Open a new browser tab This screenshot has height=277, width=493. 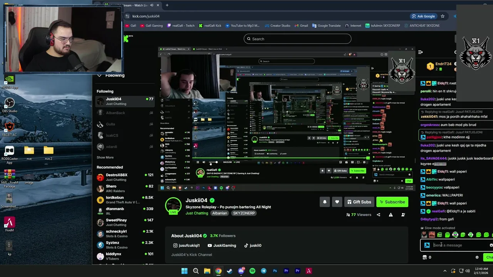[x=167, y=5]
